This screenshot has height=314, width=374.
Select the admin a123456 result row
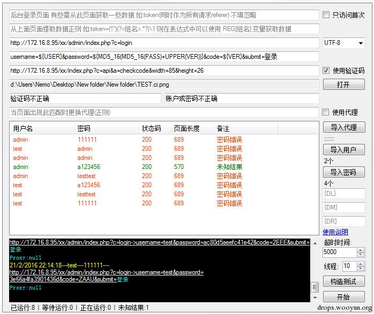pyautogui.click(x=164, y=167)
